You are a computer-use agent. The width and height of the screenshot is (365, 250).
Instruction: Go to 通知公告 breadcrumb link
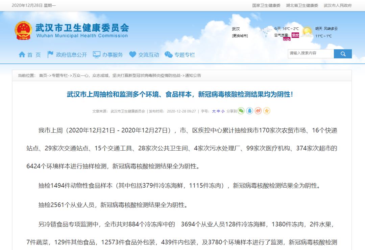[x=193, y=75]
